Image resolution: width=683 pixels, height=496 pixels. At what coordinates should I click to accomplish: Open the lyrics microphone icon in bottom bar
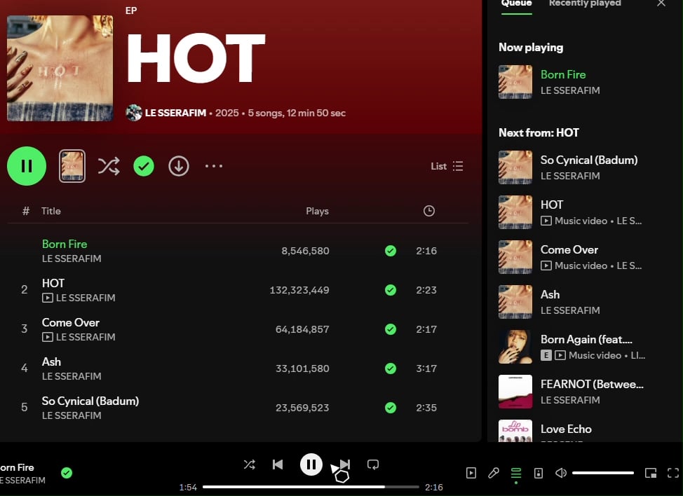494,473
